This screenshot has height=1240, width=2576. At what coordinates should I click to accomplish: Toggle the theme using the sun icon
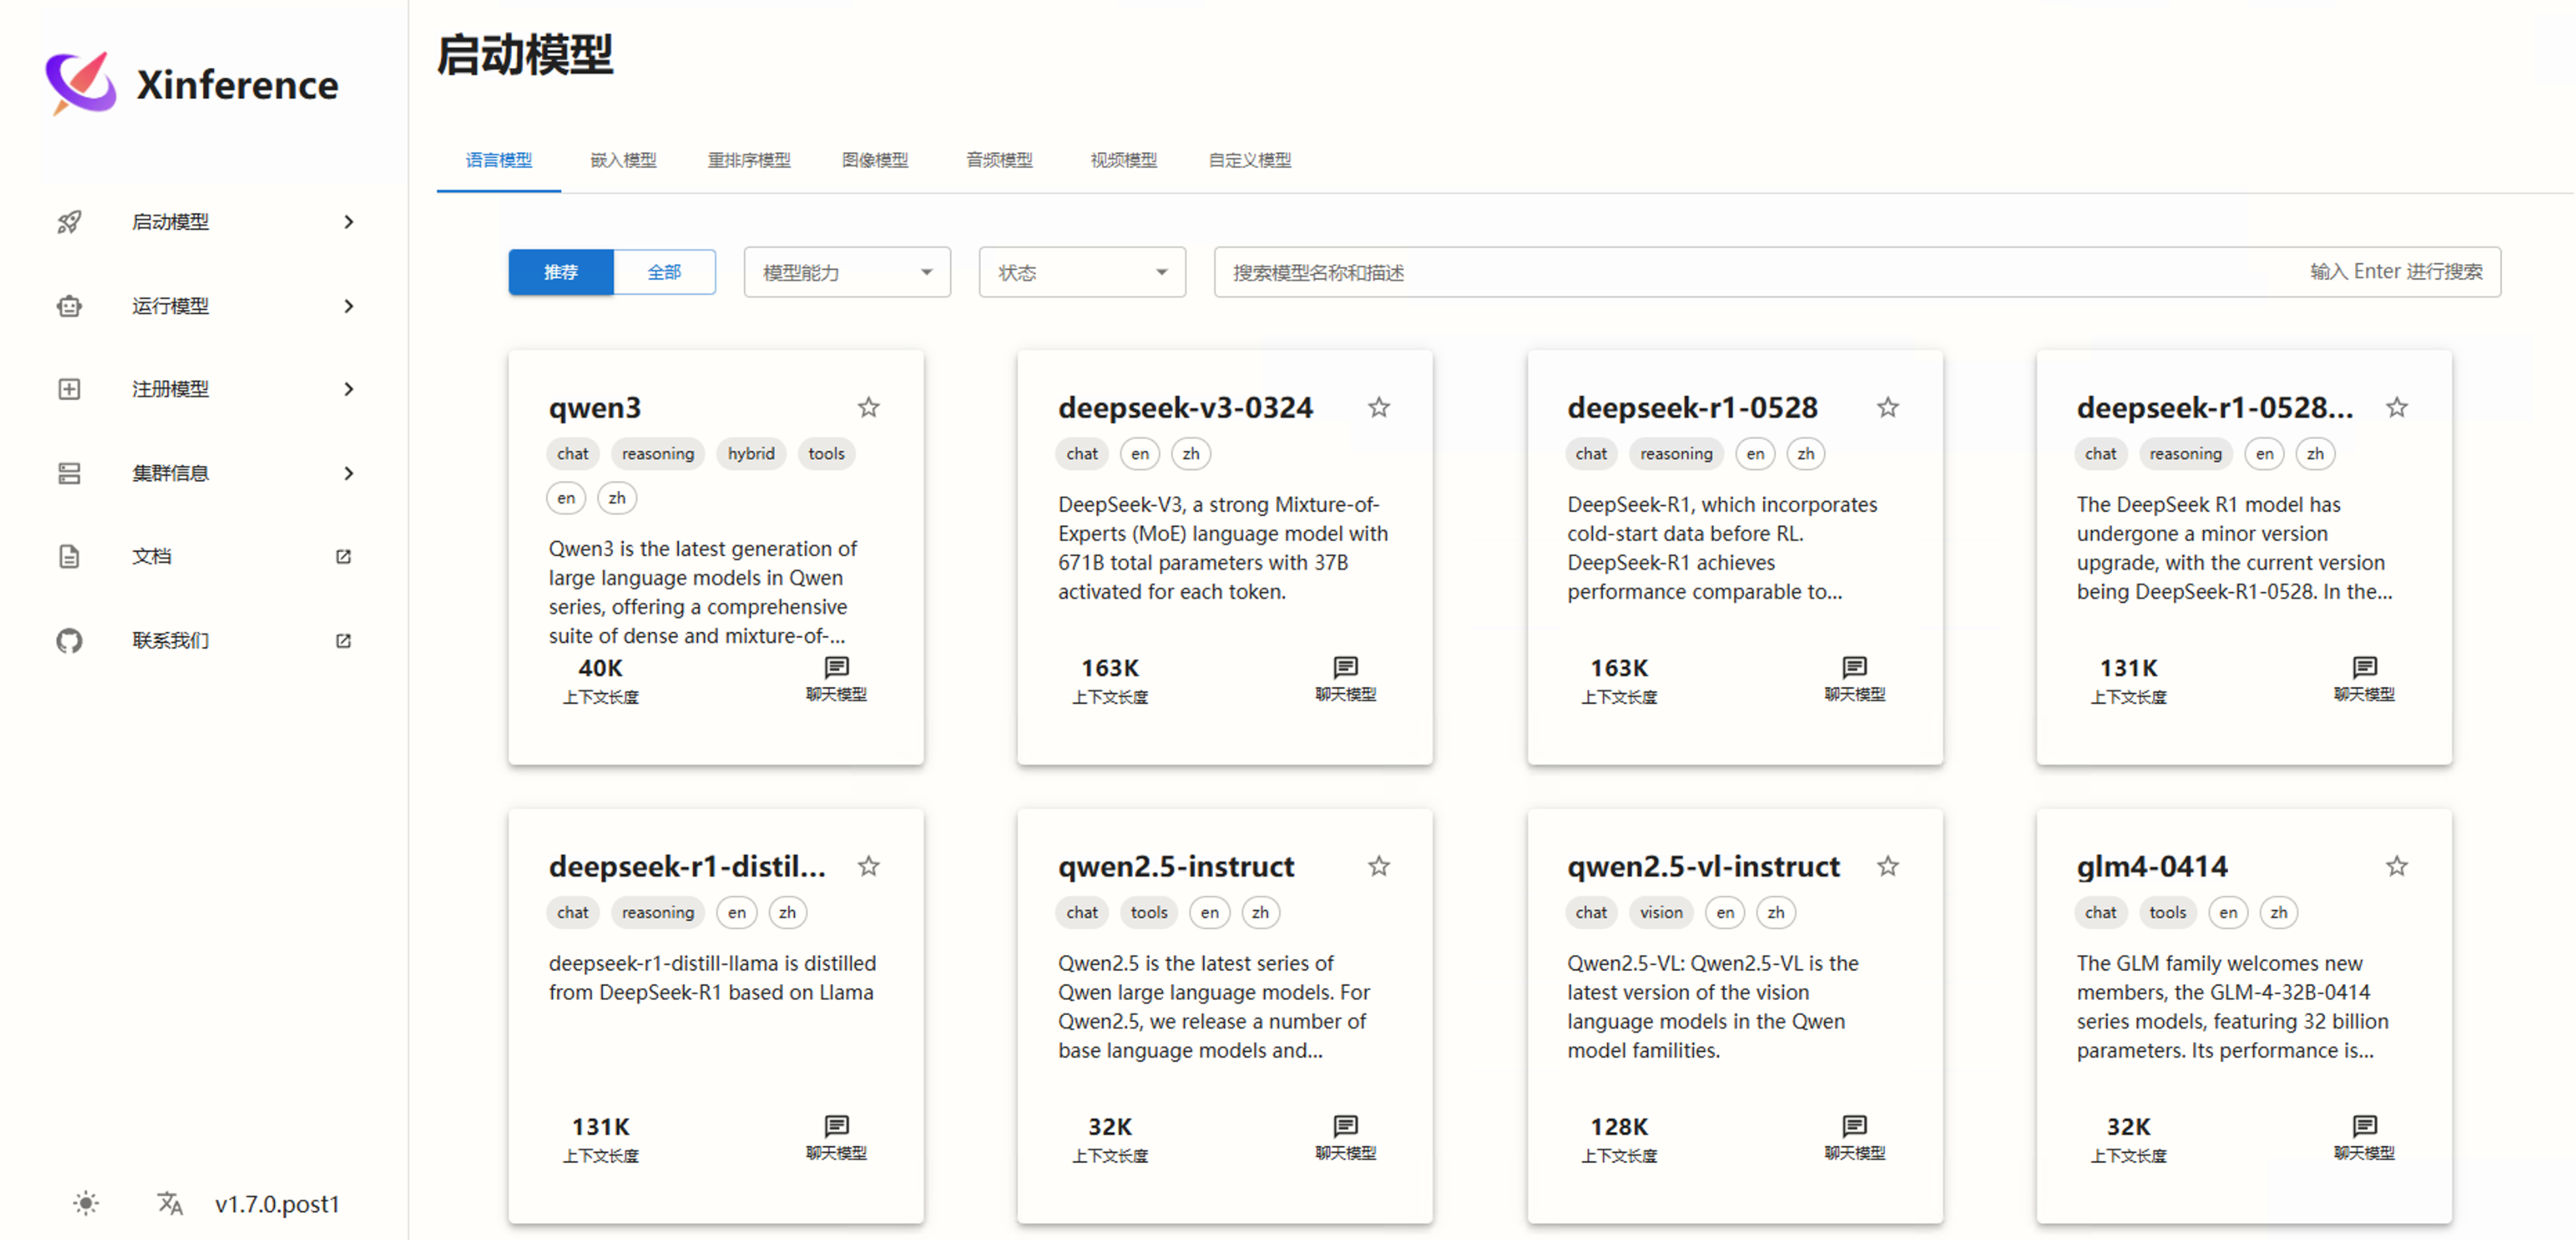[86, 1203]
